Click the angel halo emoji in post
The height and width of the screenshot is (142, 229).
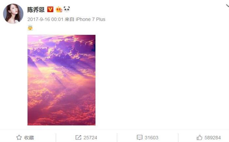click(30, 28)
